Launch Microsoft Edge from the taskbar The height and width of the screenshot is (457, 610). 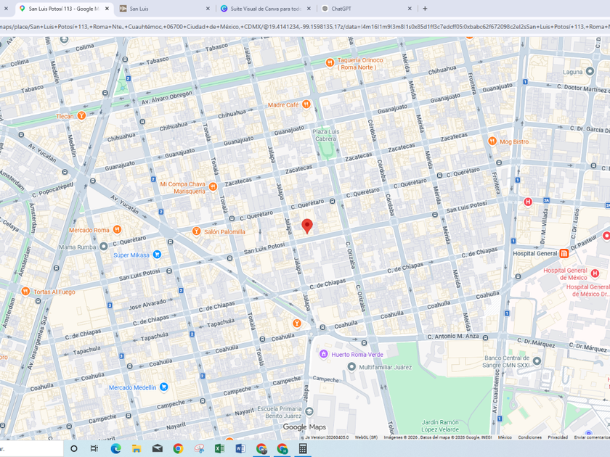(115, 448)
